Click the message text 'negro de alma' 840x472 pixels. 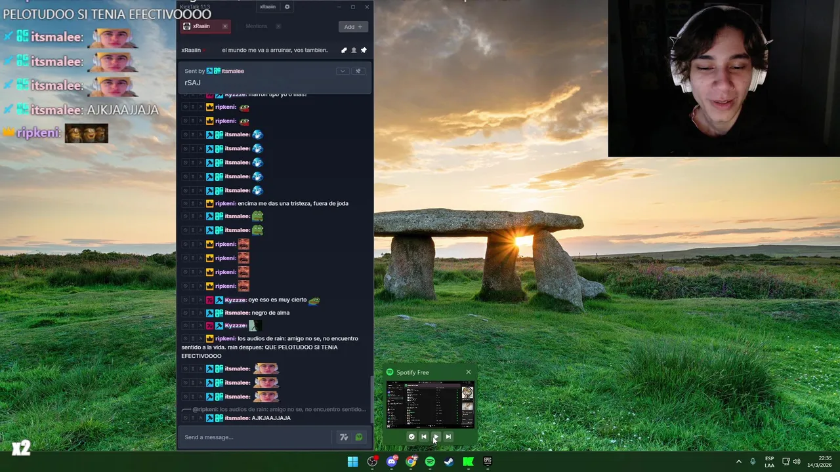pos(270,313)
